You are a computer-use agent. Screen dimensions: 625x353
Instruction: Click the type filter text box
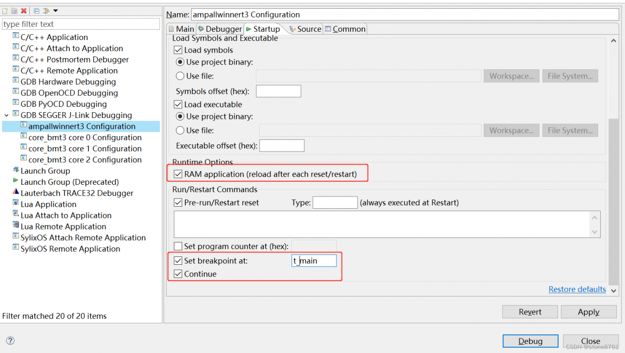81,24
